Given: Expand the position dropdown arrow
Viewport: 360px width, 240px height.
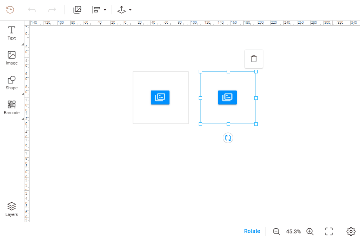Looking at the screenshot, I should pos(130,10).
